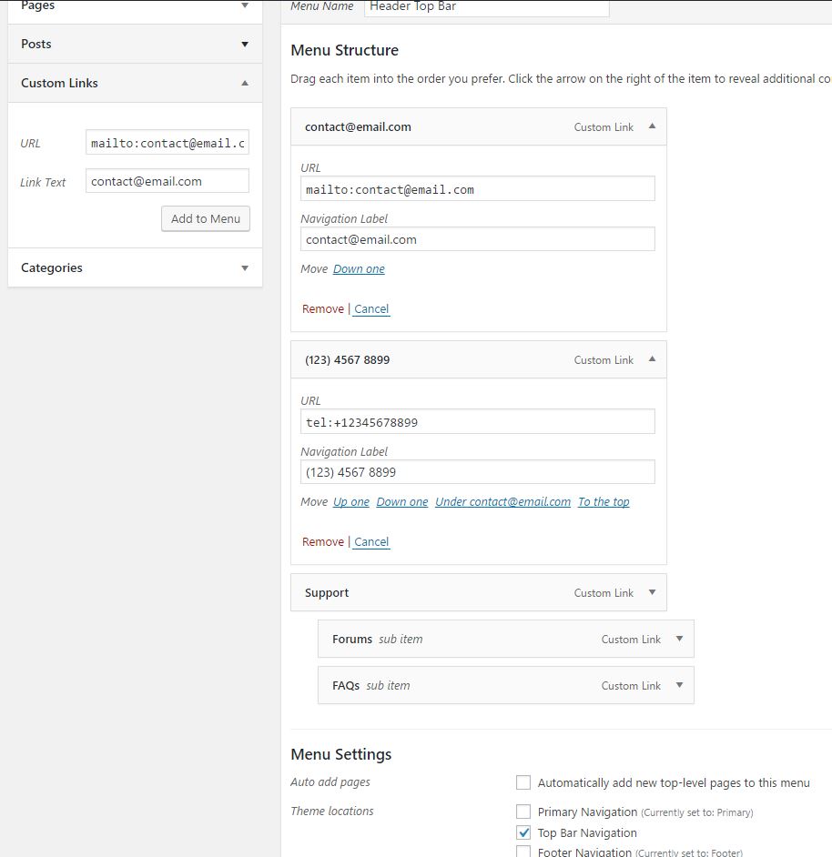Expand the Posts panel arrow
Screen dimensions: 832x857
[x=244, y=44]
